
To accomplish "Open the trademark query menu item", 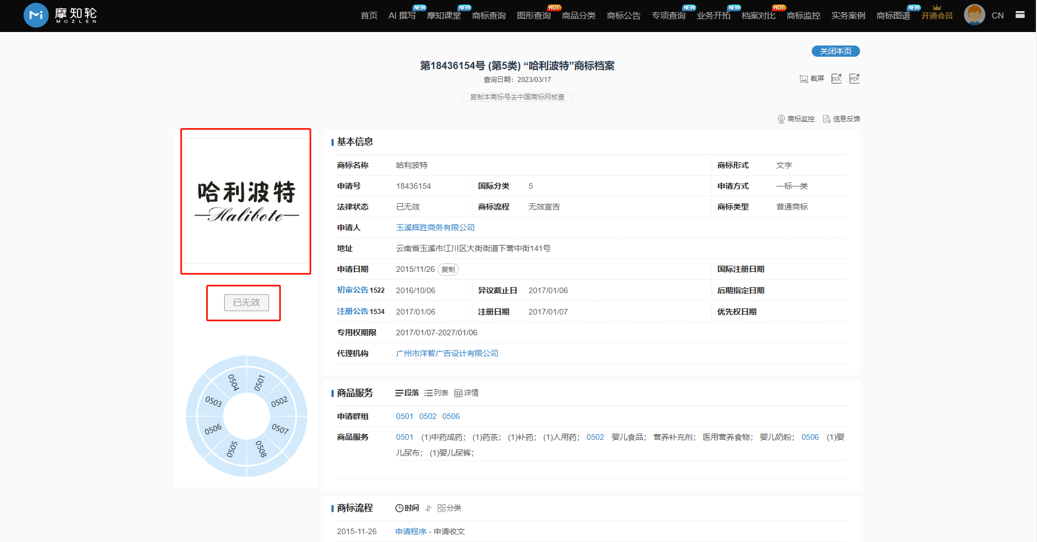I will pos(489,16).
